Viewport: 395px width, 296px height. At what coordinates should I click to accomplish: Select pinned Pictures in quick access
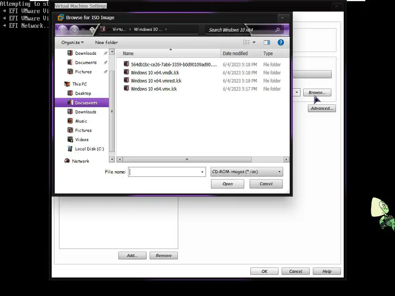click(x=83, y=72)
